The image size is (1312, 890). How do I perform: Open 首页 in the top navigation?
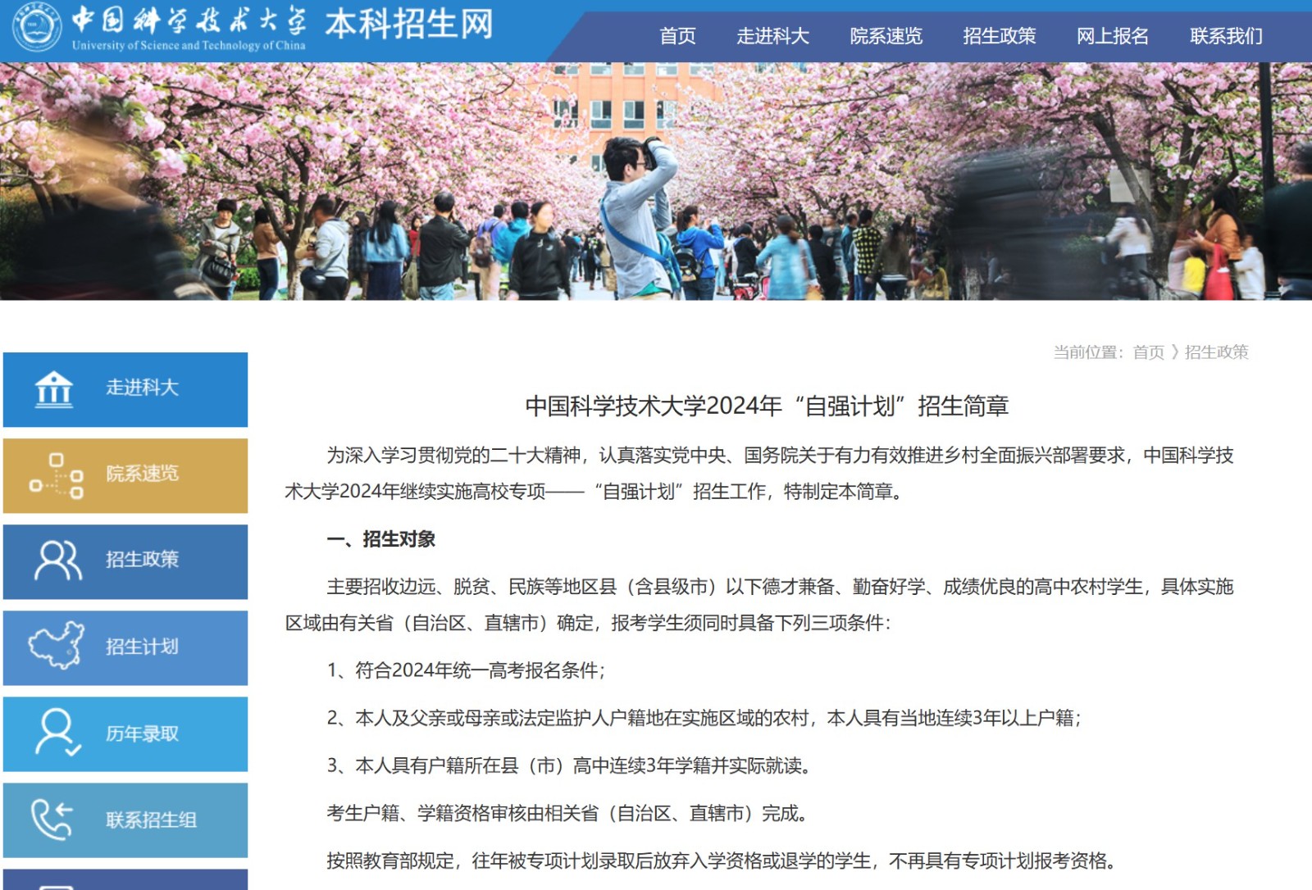point(677,36)
